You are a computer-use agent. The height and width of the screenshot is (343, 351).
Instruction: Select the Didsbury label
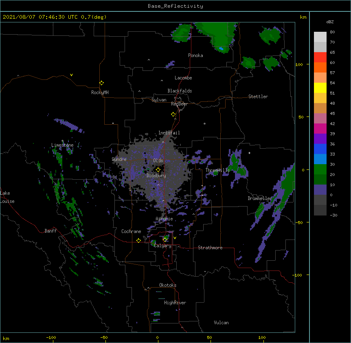156,176
